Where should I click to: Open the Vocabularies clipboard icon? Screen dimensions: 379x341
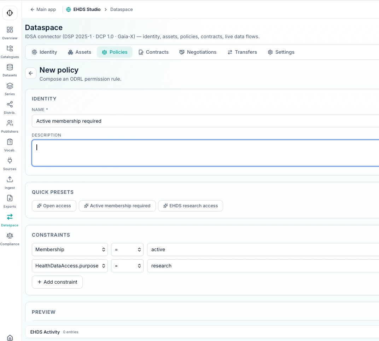coord(10,143)
